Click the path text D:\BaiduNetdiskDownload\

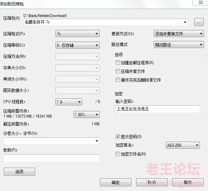(x=45, y=16)
